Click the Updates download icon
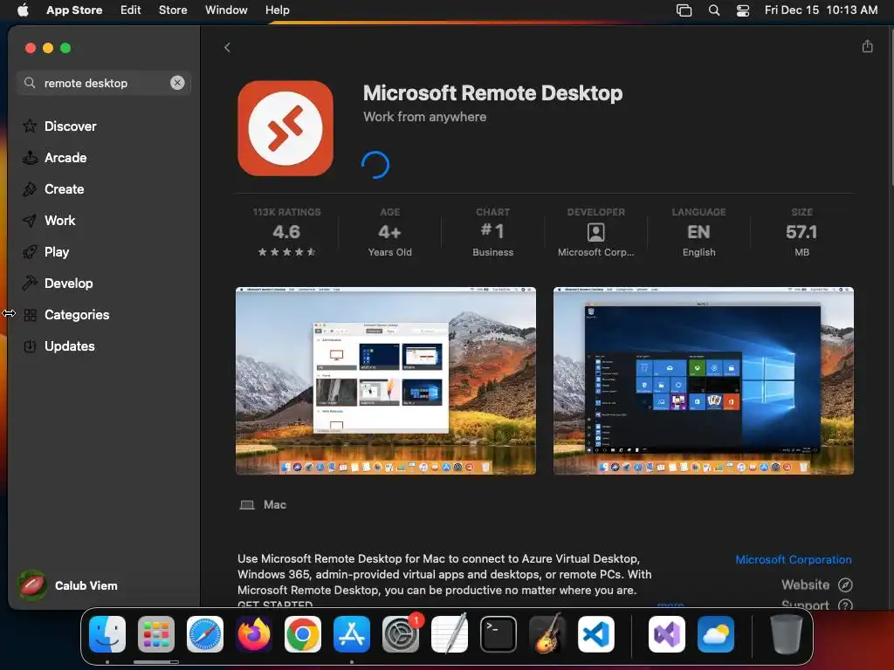This screenshot has width=894, height=670. coord(30,345)
